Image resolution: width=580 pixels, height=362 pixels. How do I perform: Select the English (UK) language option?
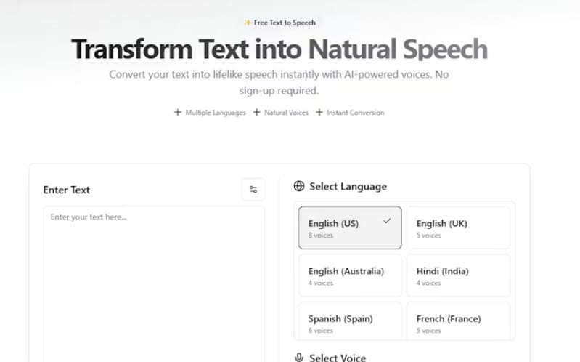pyautogui.click(x=458, y=228)
